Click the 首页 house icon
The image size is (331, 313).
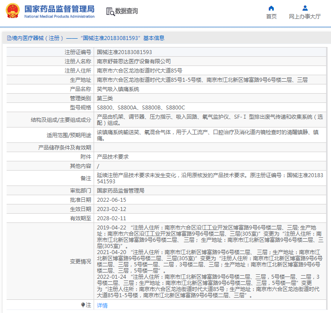click(x=271, y=8)
